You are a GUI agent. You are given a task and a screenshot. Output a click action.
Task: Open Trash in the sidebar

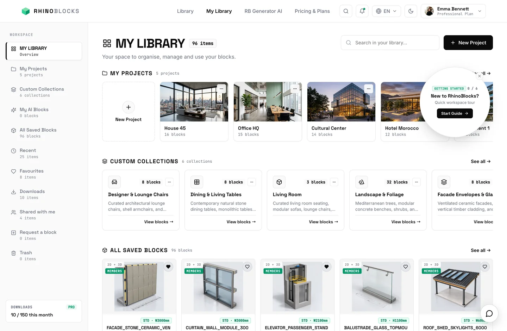(44, 256)
